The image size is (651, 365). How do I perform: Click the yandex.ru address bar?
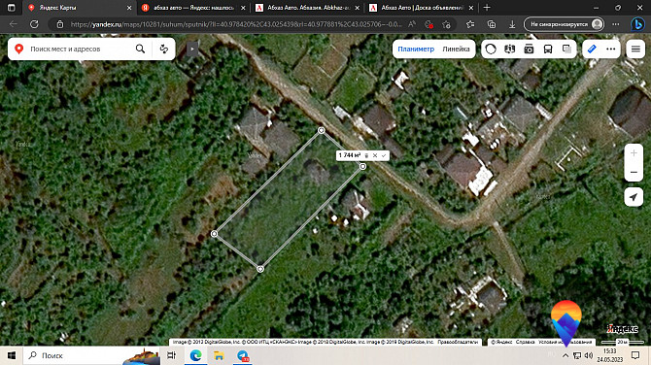236,24
